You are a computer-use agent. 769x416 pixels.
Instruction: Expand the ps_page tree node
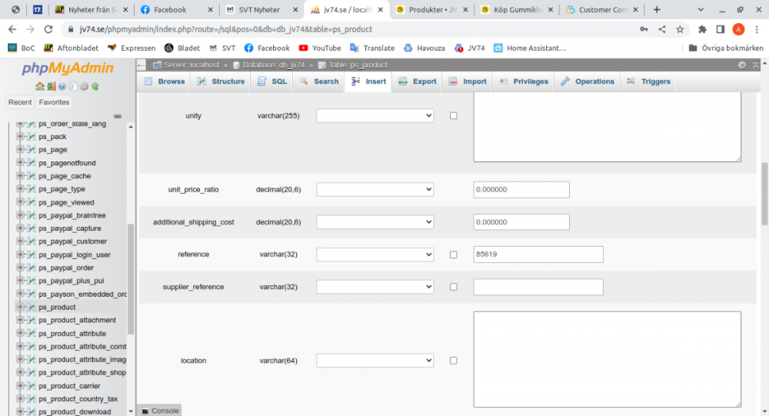(x=20, y=149)
